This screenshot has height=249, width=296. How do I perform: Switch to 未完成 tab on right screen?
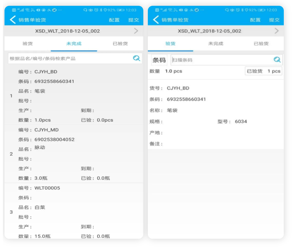click(216, 44)
